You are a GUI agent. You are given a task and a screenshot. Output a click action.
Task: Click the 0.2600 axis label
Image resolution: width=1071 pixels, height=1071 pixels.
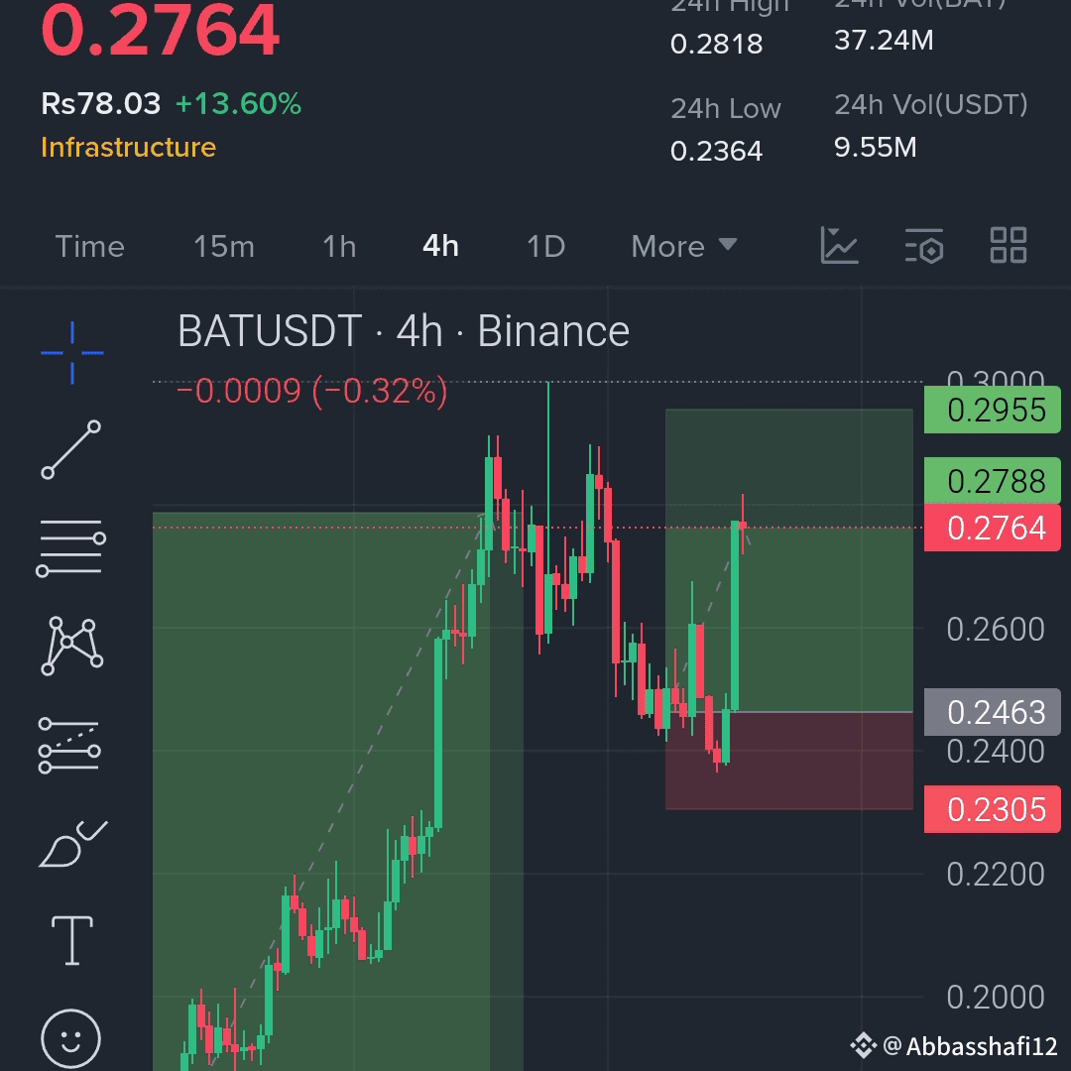pos(996,629)
